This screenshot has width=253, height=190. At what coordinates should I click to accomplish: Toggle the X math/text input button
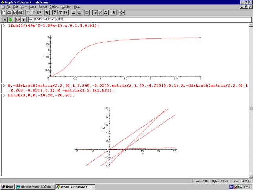[x=5, y=20]
